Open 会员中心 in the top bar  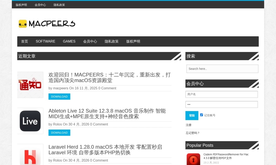coord(40,5)
